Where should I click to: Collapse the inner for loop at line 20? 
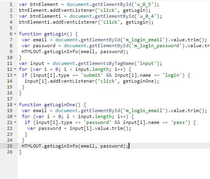(15, 116)
